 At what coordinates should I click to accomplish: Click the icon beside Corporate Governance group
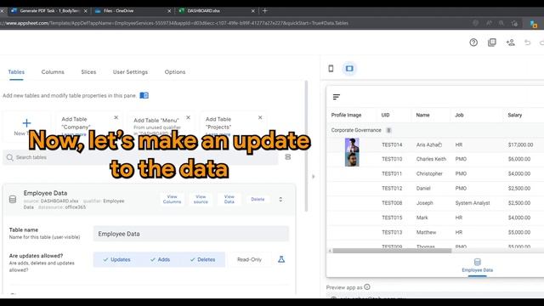click(388, 130)
